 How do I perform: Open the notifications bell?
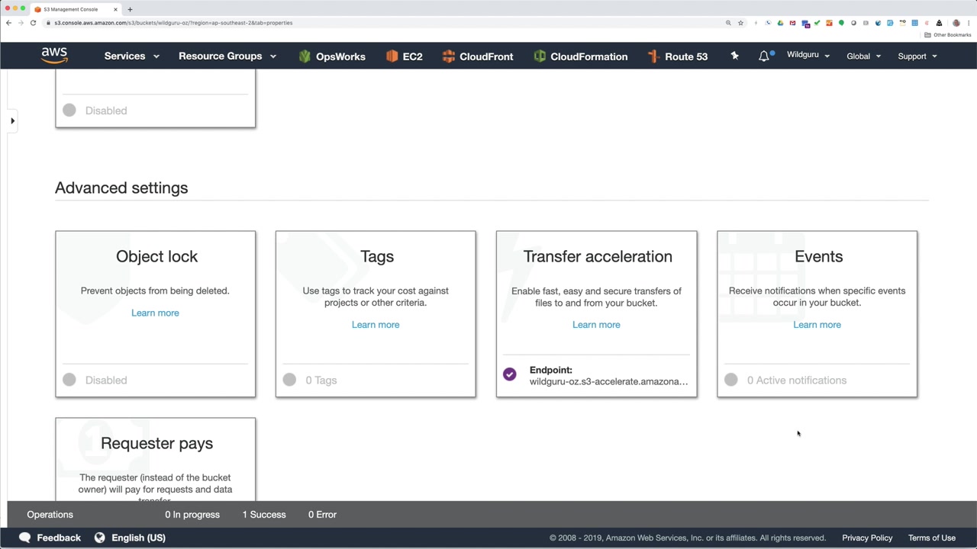764,56
